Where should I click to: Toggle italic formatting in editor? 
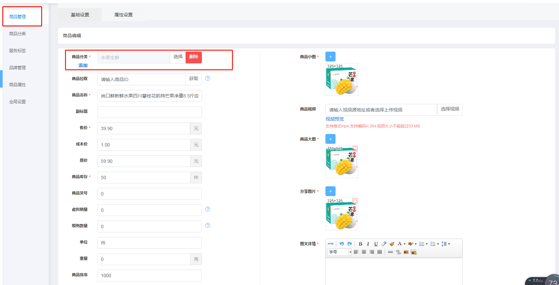click(368, 244)
